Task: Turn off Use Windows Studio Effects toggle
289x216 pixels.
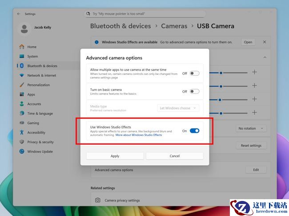Action: [x=195, y=131]
